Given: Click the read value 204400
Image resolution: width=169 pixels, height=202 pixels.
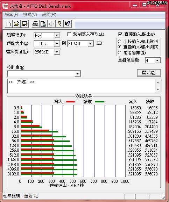Looking at the screenshot, I should (151, 127).
